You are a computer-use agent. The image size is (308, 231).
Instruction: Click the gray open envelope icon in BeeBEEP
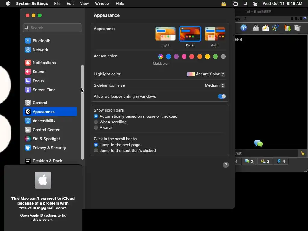(x=256, y=28)
